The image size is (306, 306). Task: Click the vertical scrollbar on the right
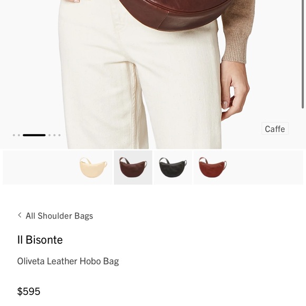pyautogui.click(x=303, y=54)
